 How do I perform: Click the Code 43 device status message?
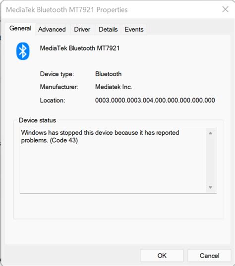coord(100,136)
